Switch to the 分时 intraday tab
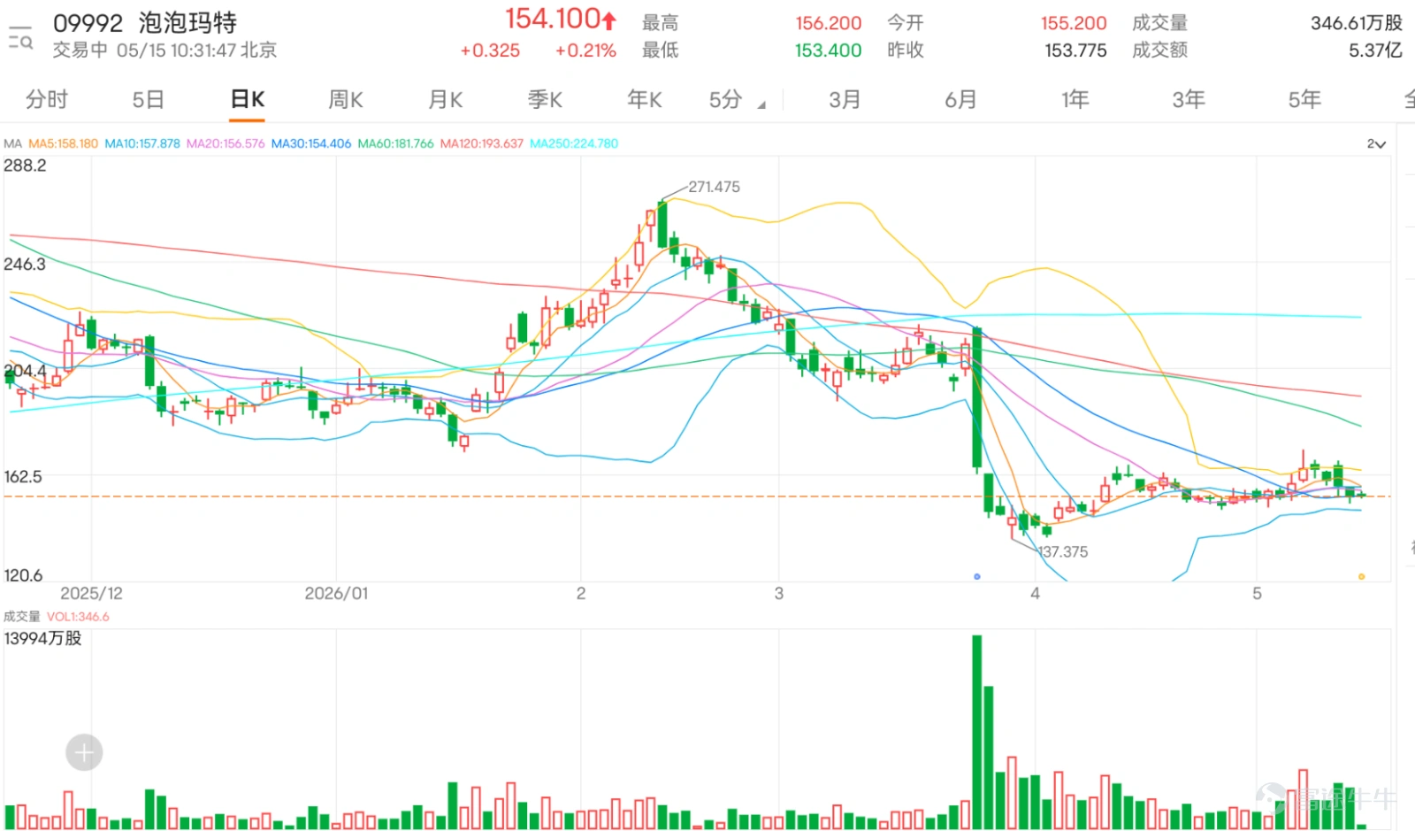1415x831 pixels. tap(46, 99)
